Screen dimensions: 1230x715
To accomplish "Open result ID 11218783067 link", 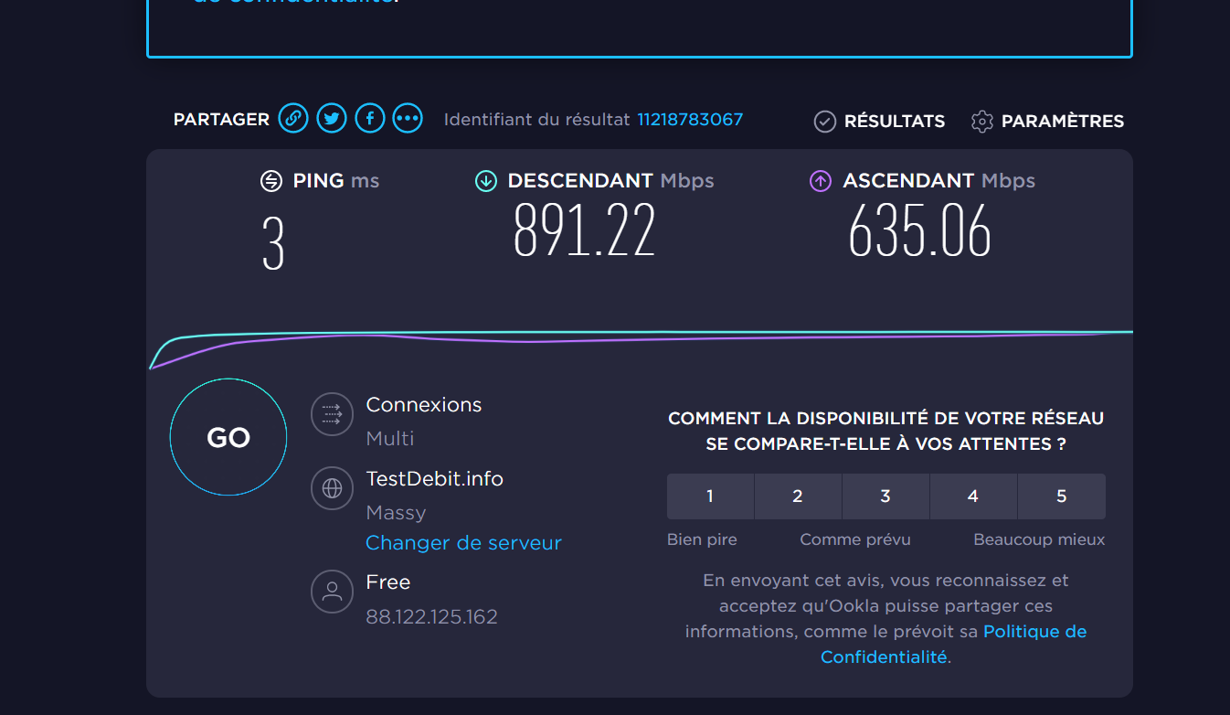I will coord(690,120).
